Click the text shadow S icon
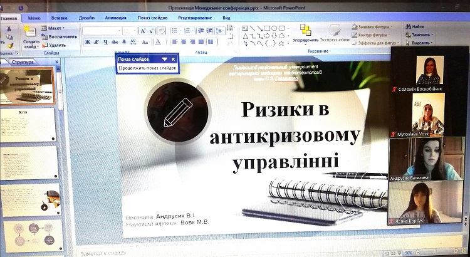The image size is (470, 257). pos(124,42)
